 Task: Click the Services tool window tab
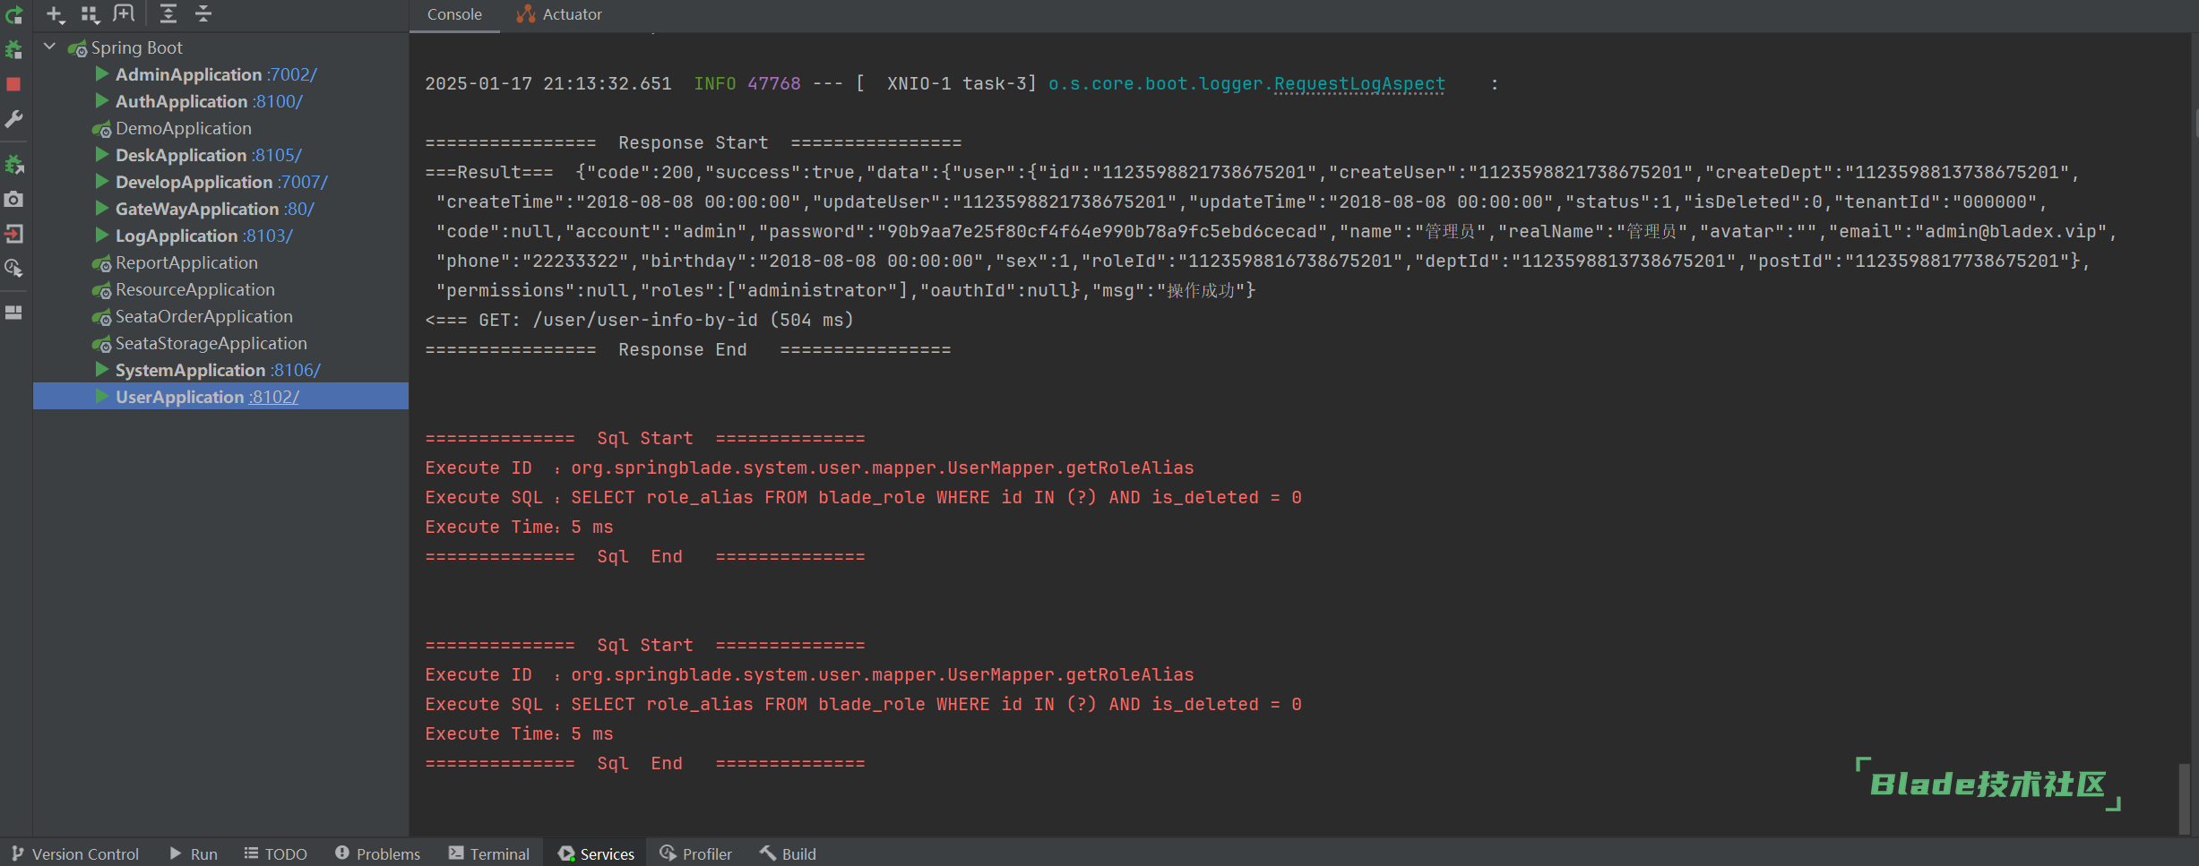pos(597,853)
